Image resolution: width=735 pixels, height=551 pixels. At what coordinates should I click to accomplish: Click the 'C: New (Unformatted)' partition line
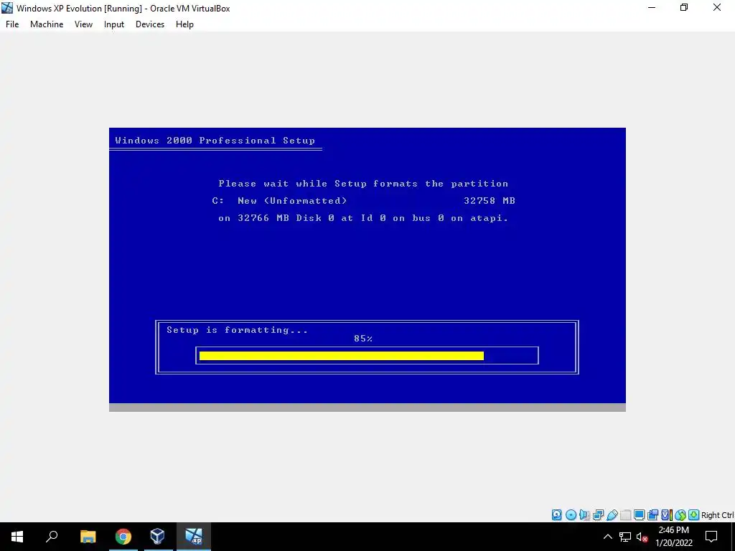coord(279,201)
